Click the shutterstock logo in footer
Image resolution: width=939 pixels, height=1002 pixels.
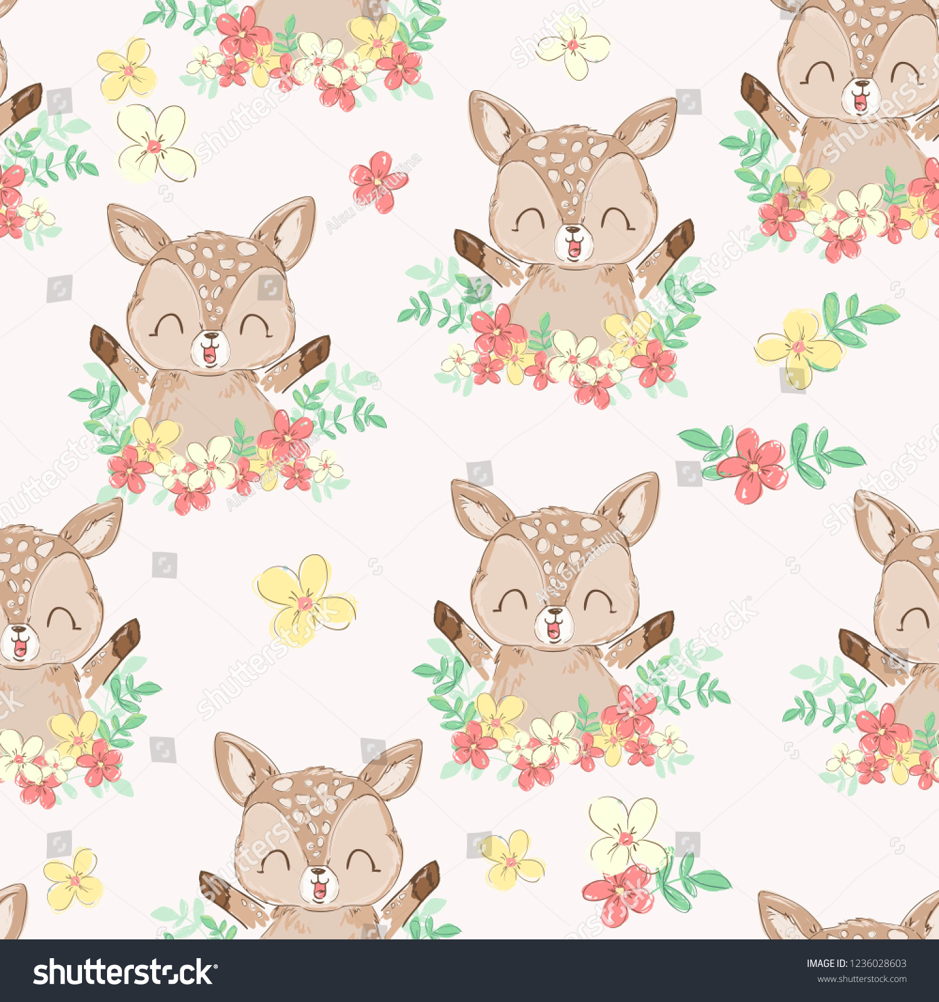coord(125,972)
